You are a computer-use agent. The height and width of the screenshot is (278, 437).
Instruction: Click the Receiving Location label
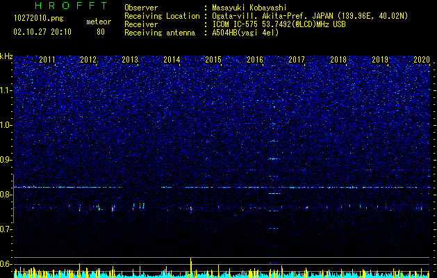pyautogui.click(x=162, y=17)
